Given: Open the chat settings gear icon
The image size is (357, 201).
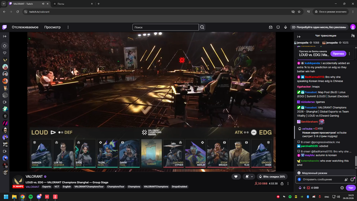Looking at the screenshot, I should 342,188.
